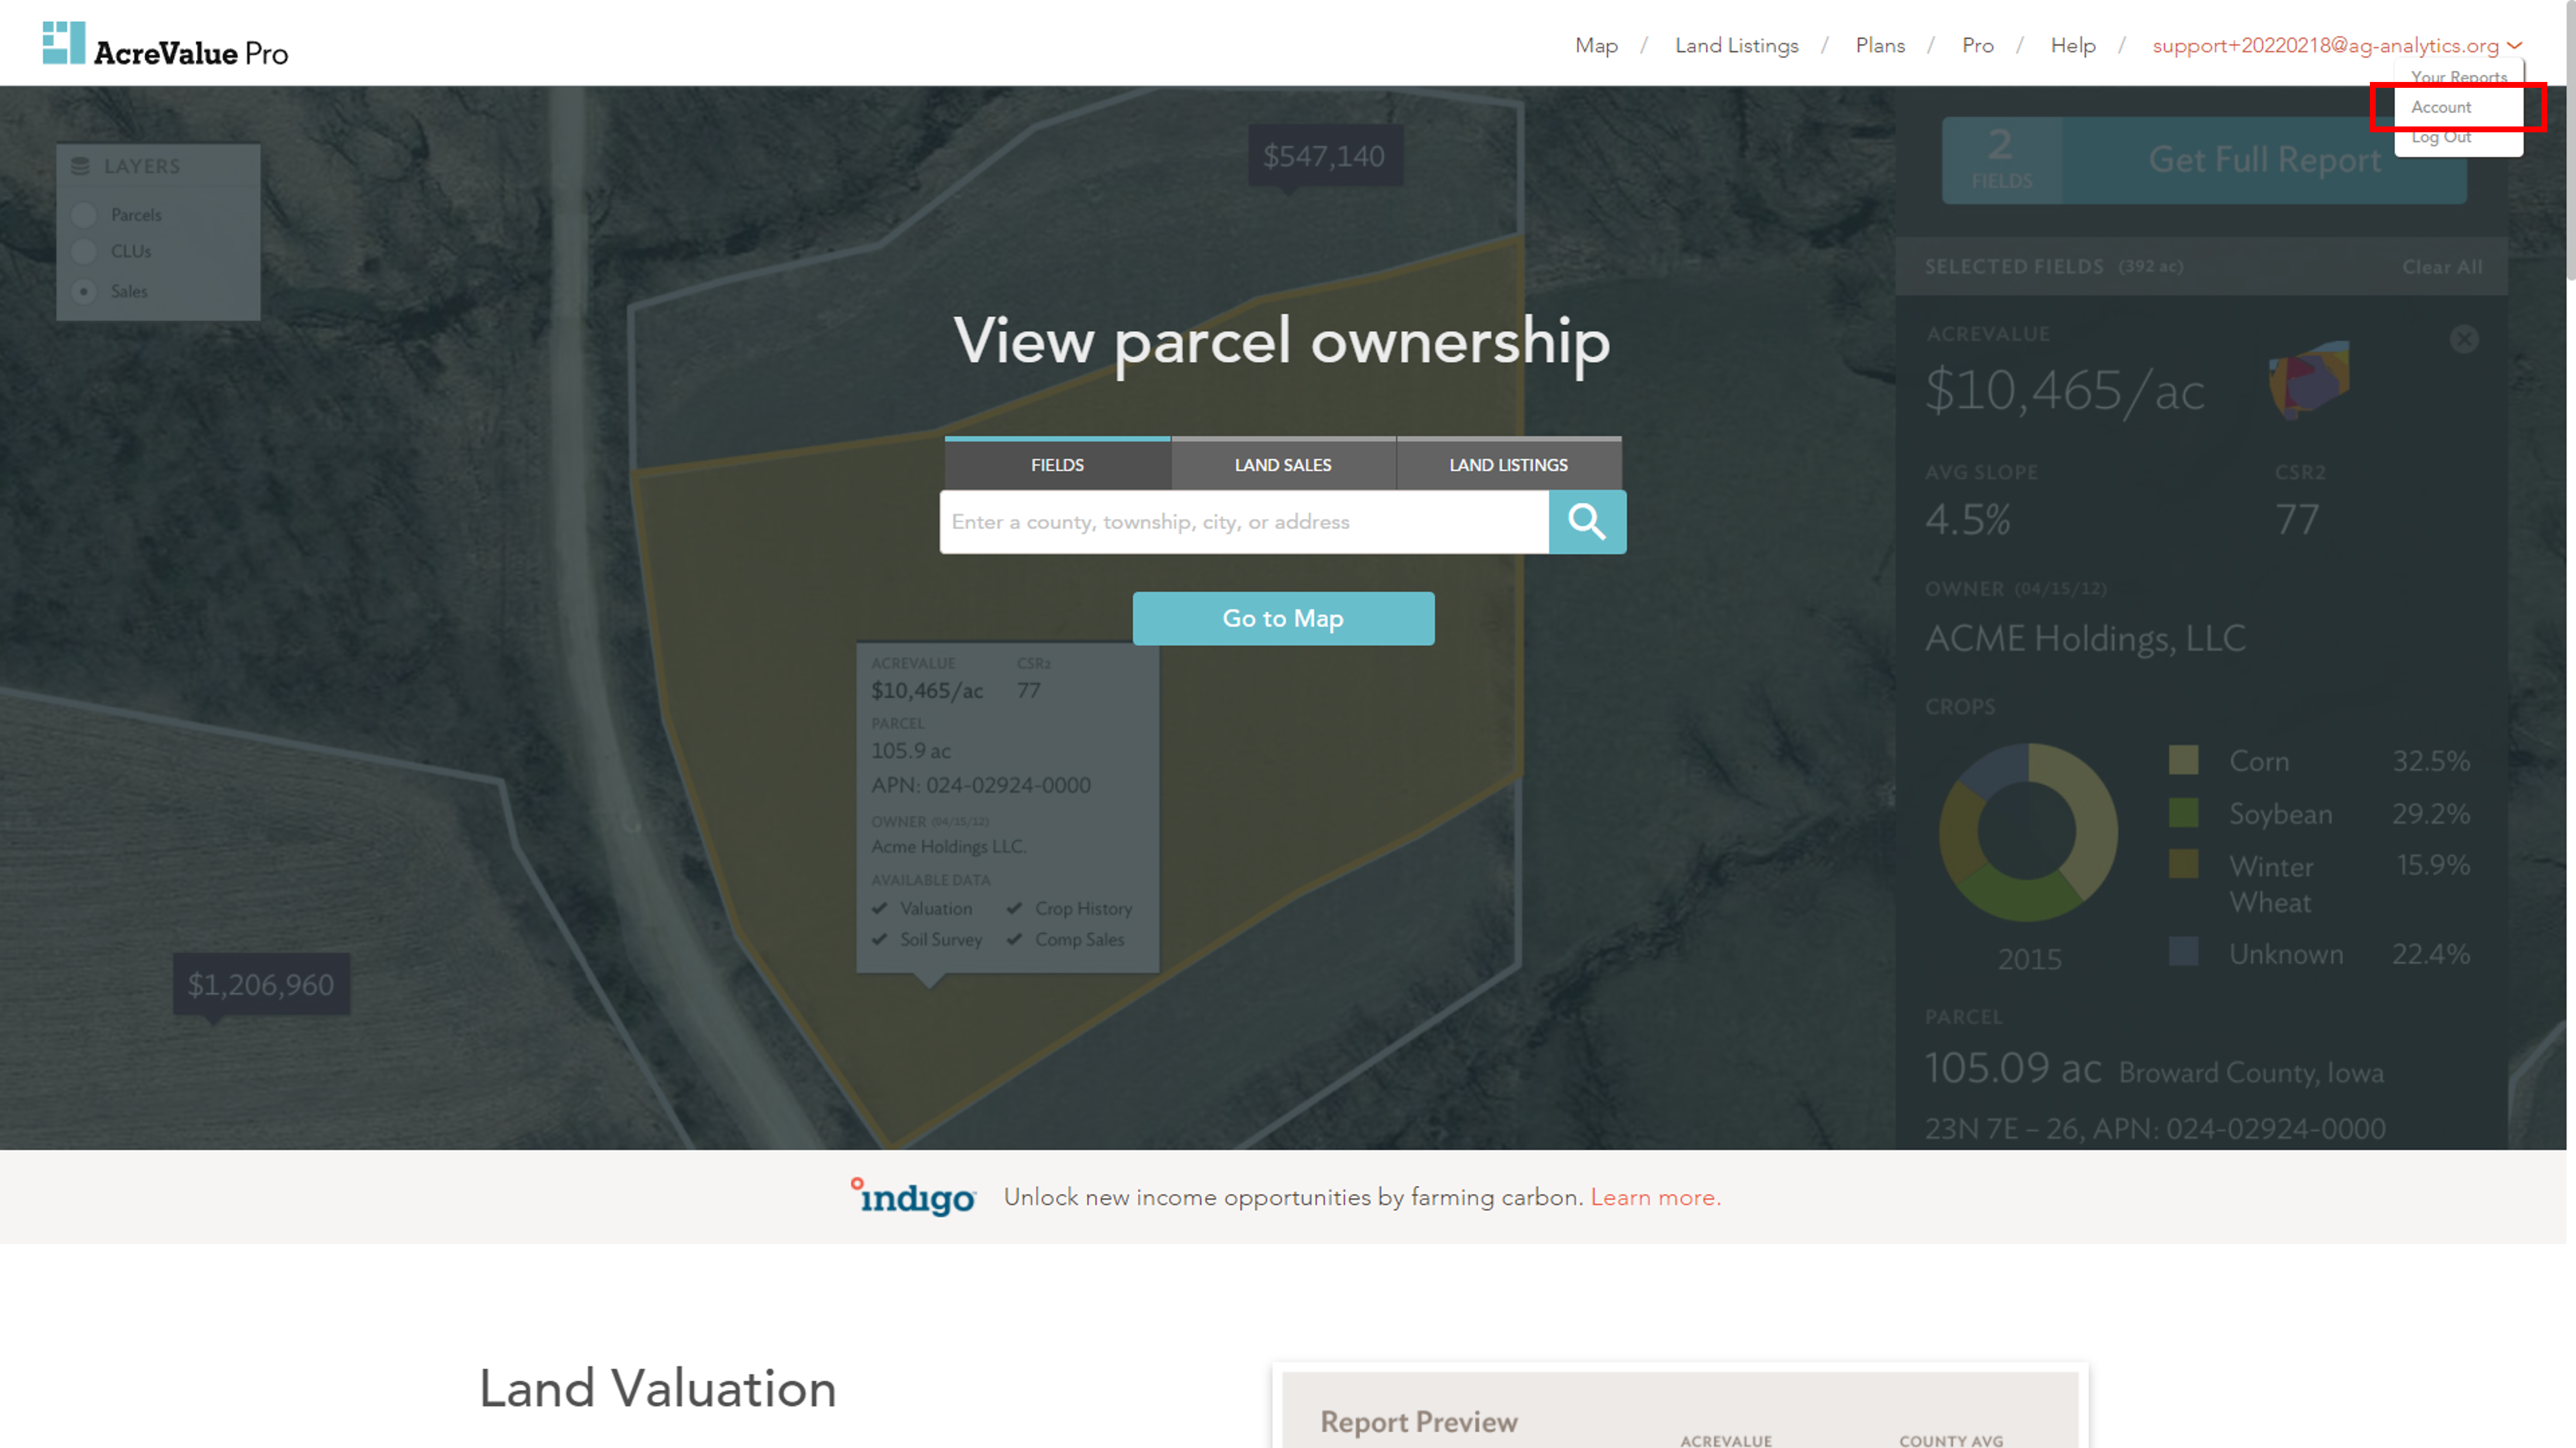Open Land Listings in top navigation
The height and width of the screenshot is (1448, 2576).
1736,46
